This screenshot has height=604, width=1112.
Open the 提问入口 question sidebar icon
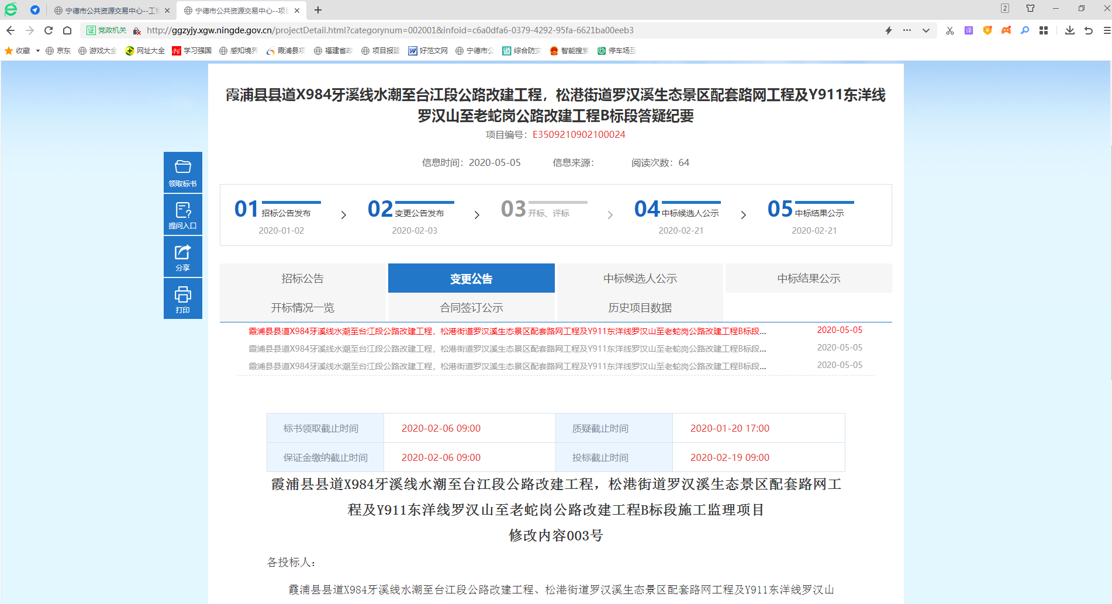182,214
